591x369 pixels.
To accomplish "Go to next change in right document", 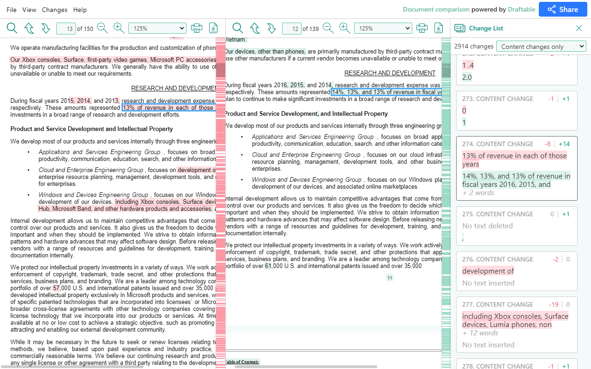I will pyautogui.click(x=271, y=28).
